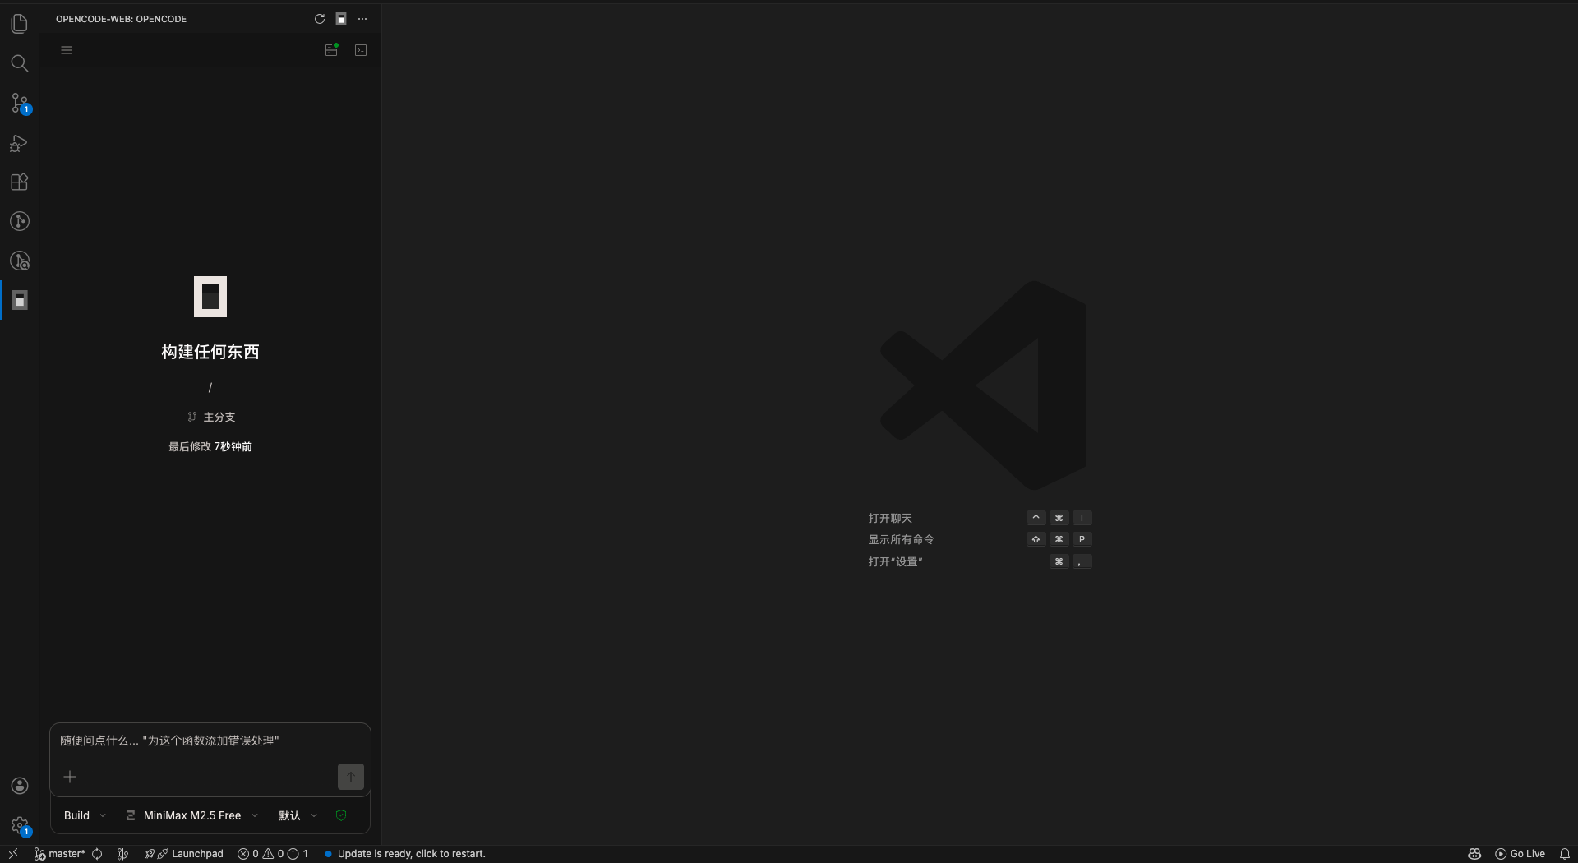The width and height of the screenshot is (1578, 863).
Task: Open the Build agent dropdown
Action: coord(85,815)
